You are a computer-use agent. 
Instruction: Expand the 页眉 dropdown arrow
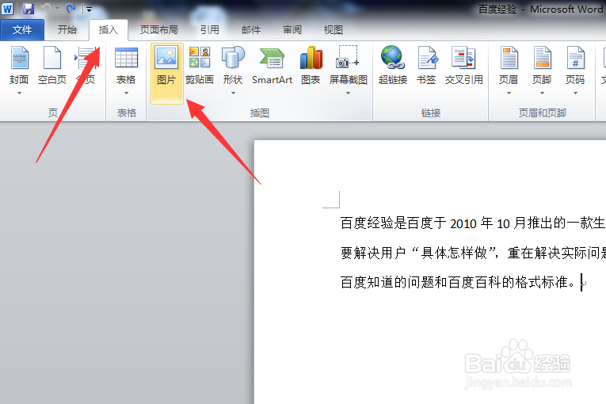[x=509, y=93]
